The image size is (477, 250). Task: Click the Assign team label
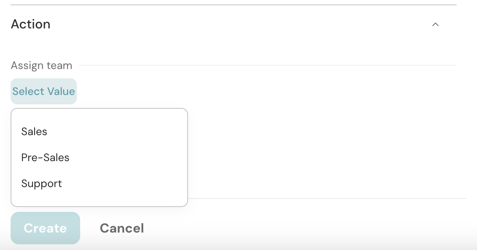pyautogui.click(x=42, y=65)
